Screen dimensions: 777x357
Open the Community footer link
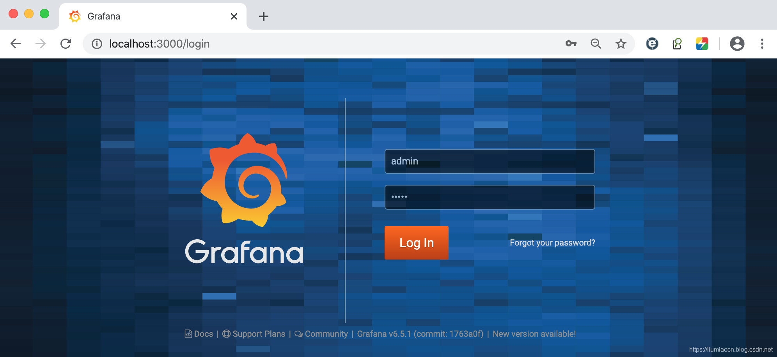pos(321,334)
